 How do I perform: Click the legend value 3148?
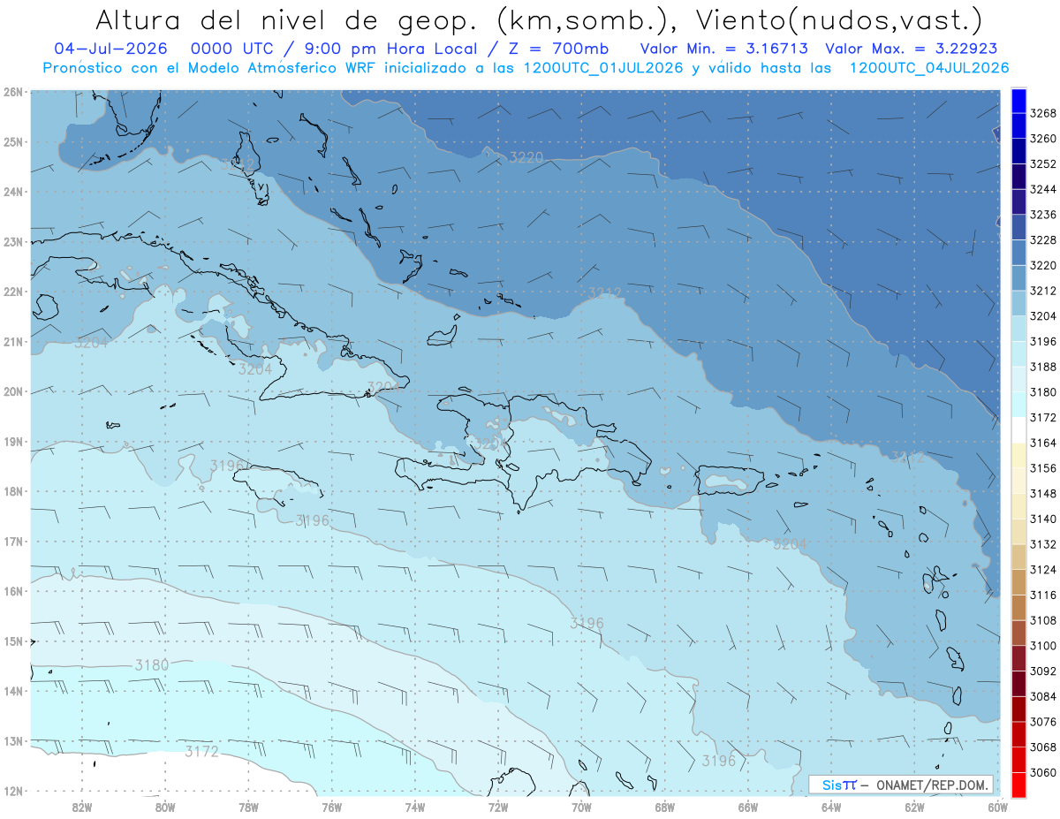pyautogui.click(x=1043, y=494)
